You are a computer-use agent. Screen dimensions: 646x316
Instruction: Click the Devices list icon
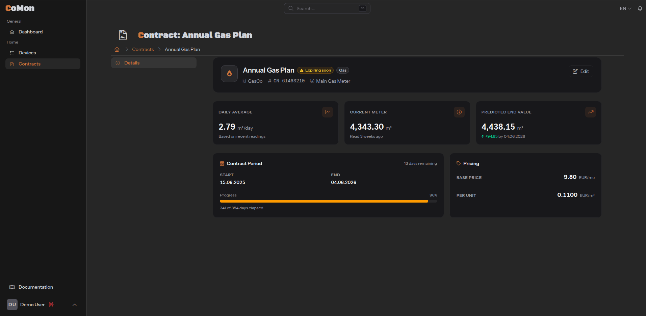pyautogui.click(x=12, y=53)
